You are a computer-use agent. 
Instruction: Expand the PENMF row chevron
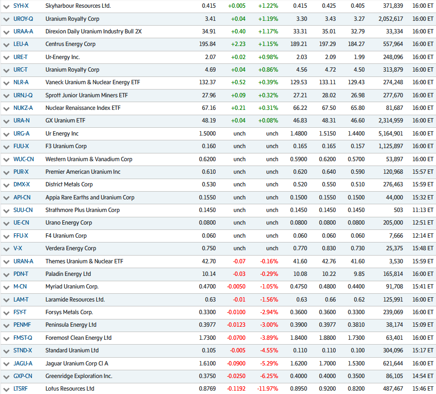pos(6,325)
